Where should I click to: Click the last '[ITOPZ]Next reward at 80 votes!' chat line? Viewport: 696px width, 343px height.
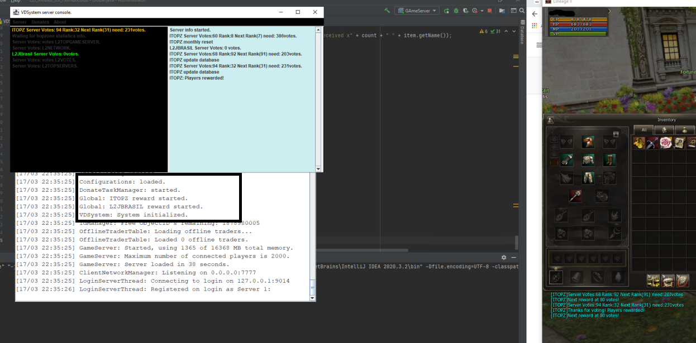tap(584, 315)
